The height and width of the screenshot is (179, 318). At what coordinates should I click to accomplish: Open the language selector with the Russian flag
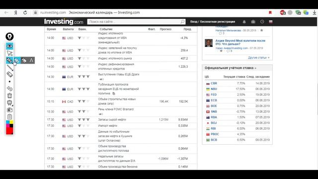pos(270,22)
